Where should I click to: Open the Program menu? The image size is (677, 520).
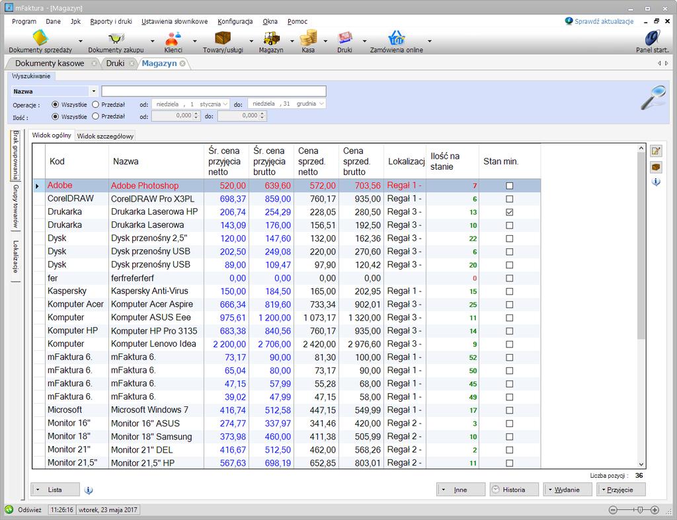pyautogui.click(x=24, y=21)
